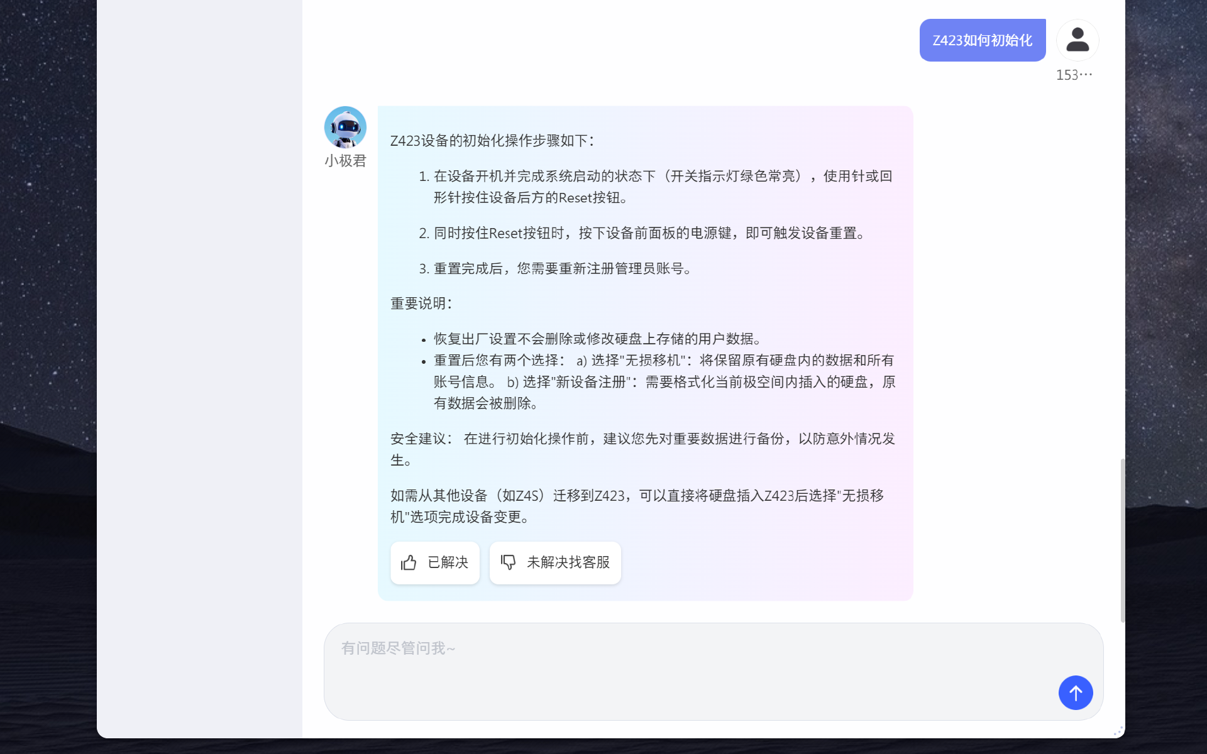1207x754 pixels.
Task: Click the truncated username 153…
Action: (1074, 75)
